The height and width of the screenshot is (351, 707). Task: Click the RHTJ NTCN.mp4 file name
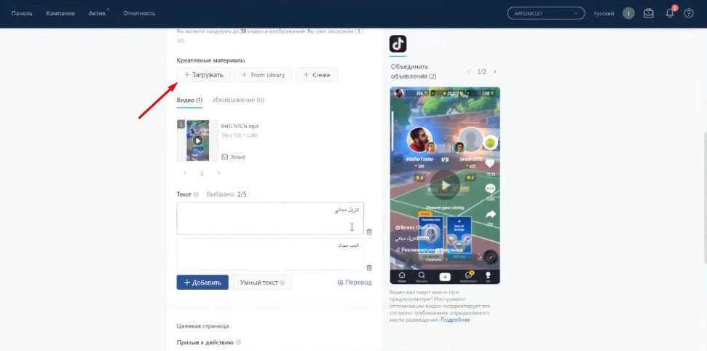point(240,126)
